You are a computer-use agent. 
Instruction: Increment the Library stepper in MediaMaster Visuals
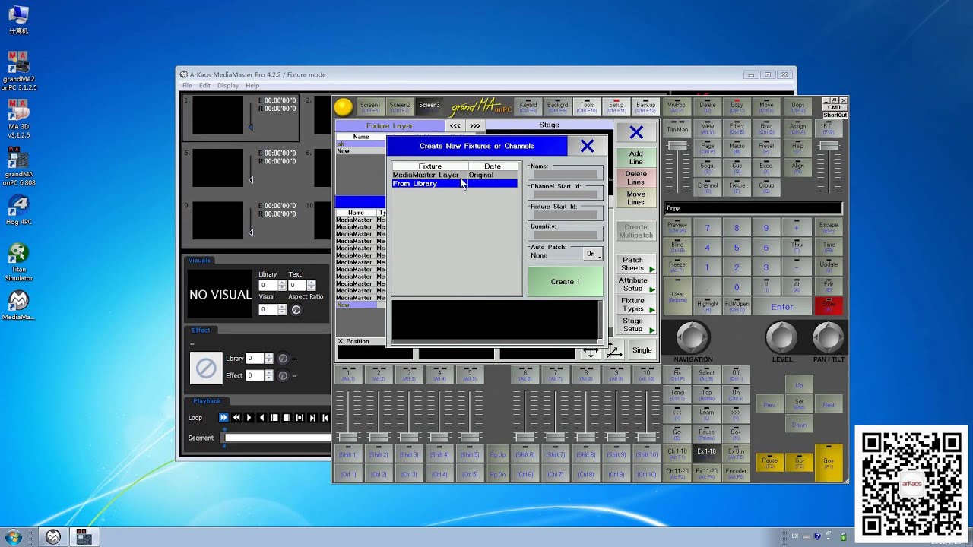(x=282, y=283)
